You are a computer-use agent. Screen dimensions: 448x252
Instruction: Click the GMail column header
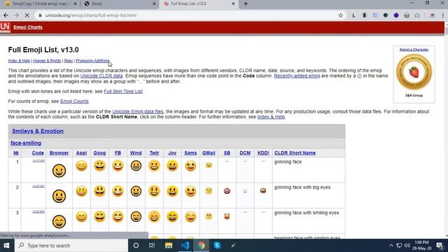[x=209, y=153]
